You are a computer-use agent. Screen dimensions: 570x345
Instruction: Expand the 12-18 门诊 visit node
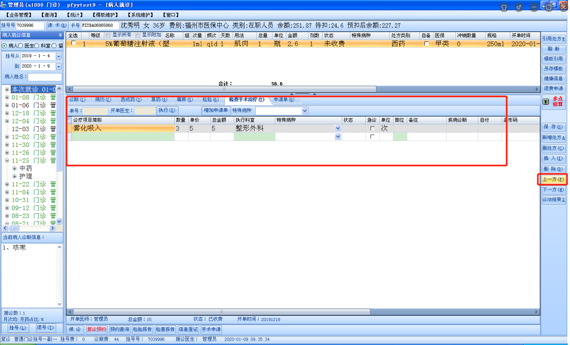(x=7, y=113)
